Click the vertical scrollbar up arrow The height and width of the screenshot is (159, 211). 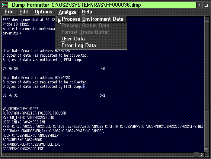click(x=207, y=19)
